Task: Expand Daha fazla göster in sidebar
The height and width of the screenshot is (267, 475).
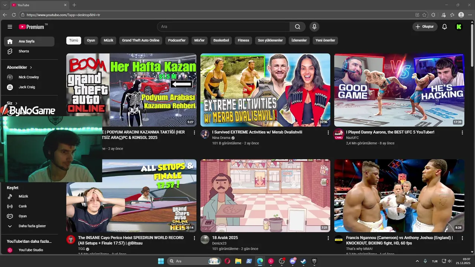Action: coord(29,226)
